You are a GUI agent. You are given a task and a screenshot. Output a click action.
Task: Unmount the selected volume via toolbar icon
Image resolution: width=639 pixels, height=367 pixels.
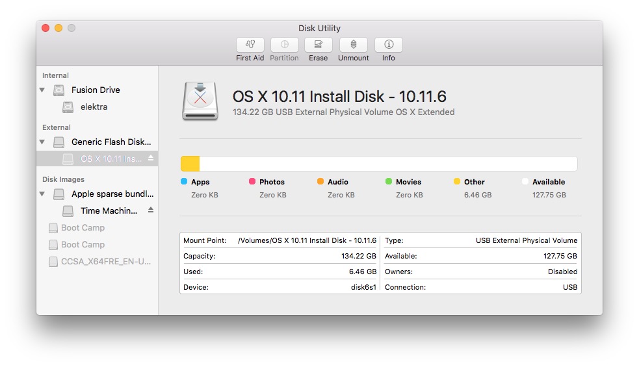[x=354, y=44]
